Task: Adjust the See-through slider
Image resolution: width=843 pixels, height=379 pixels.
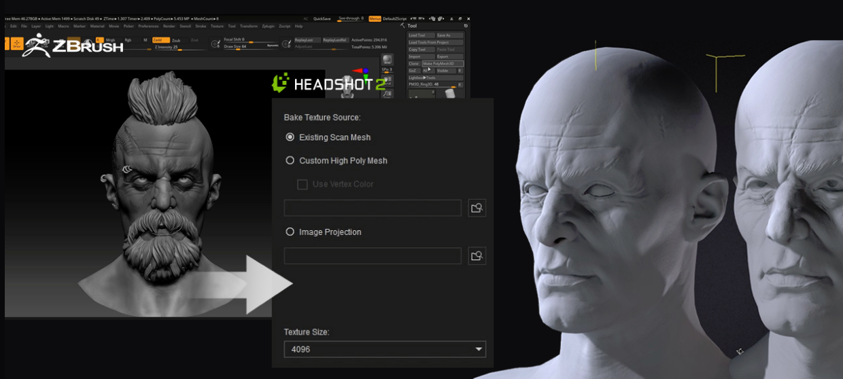Action: [350, 19]
